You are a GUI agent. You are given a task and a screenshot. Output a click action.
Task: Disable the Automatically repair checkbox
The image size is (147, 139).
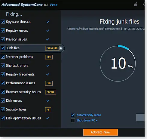pyautogui.click(x=73, y=115)
